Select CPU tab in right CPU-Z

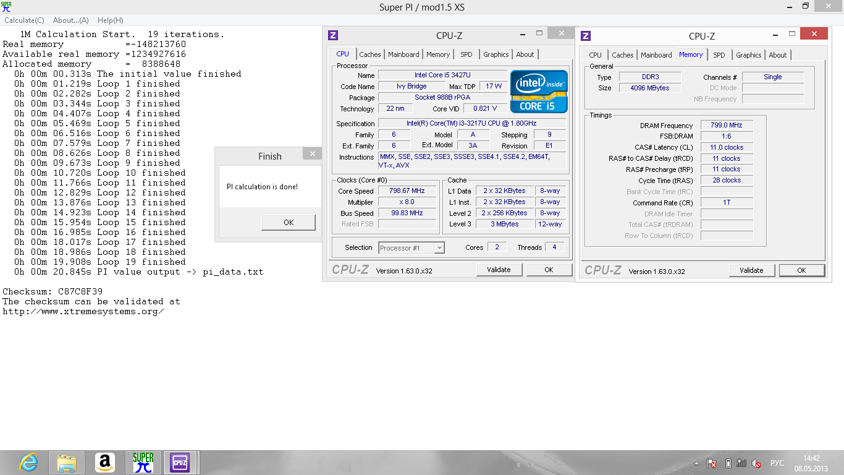596,55
